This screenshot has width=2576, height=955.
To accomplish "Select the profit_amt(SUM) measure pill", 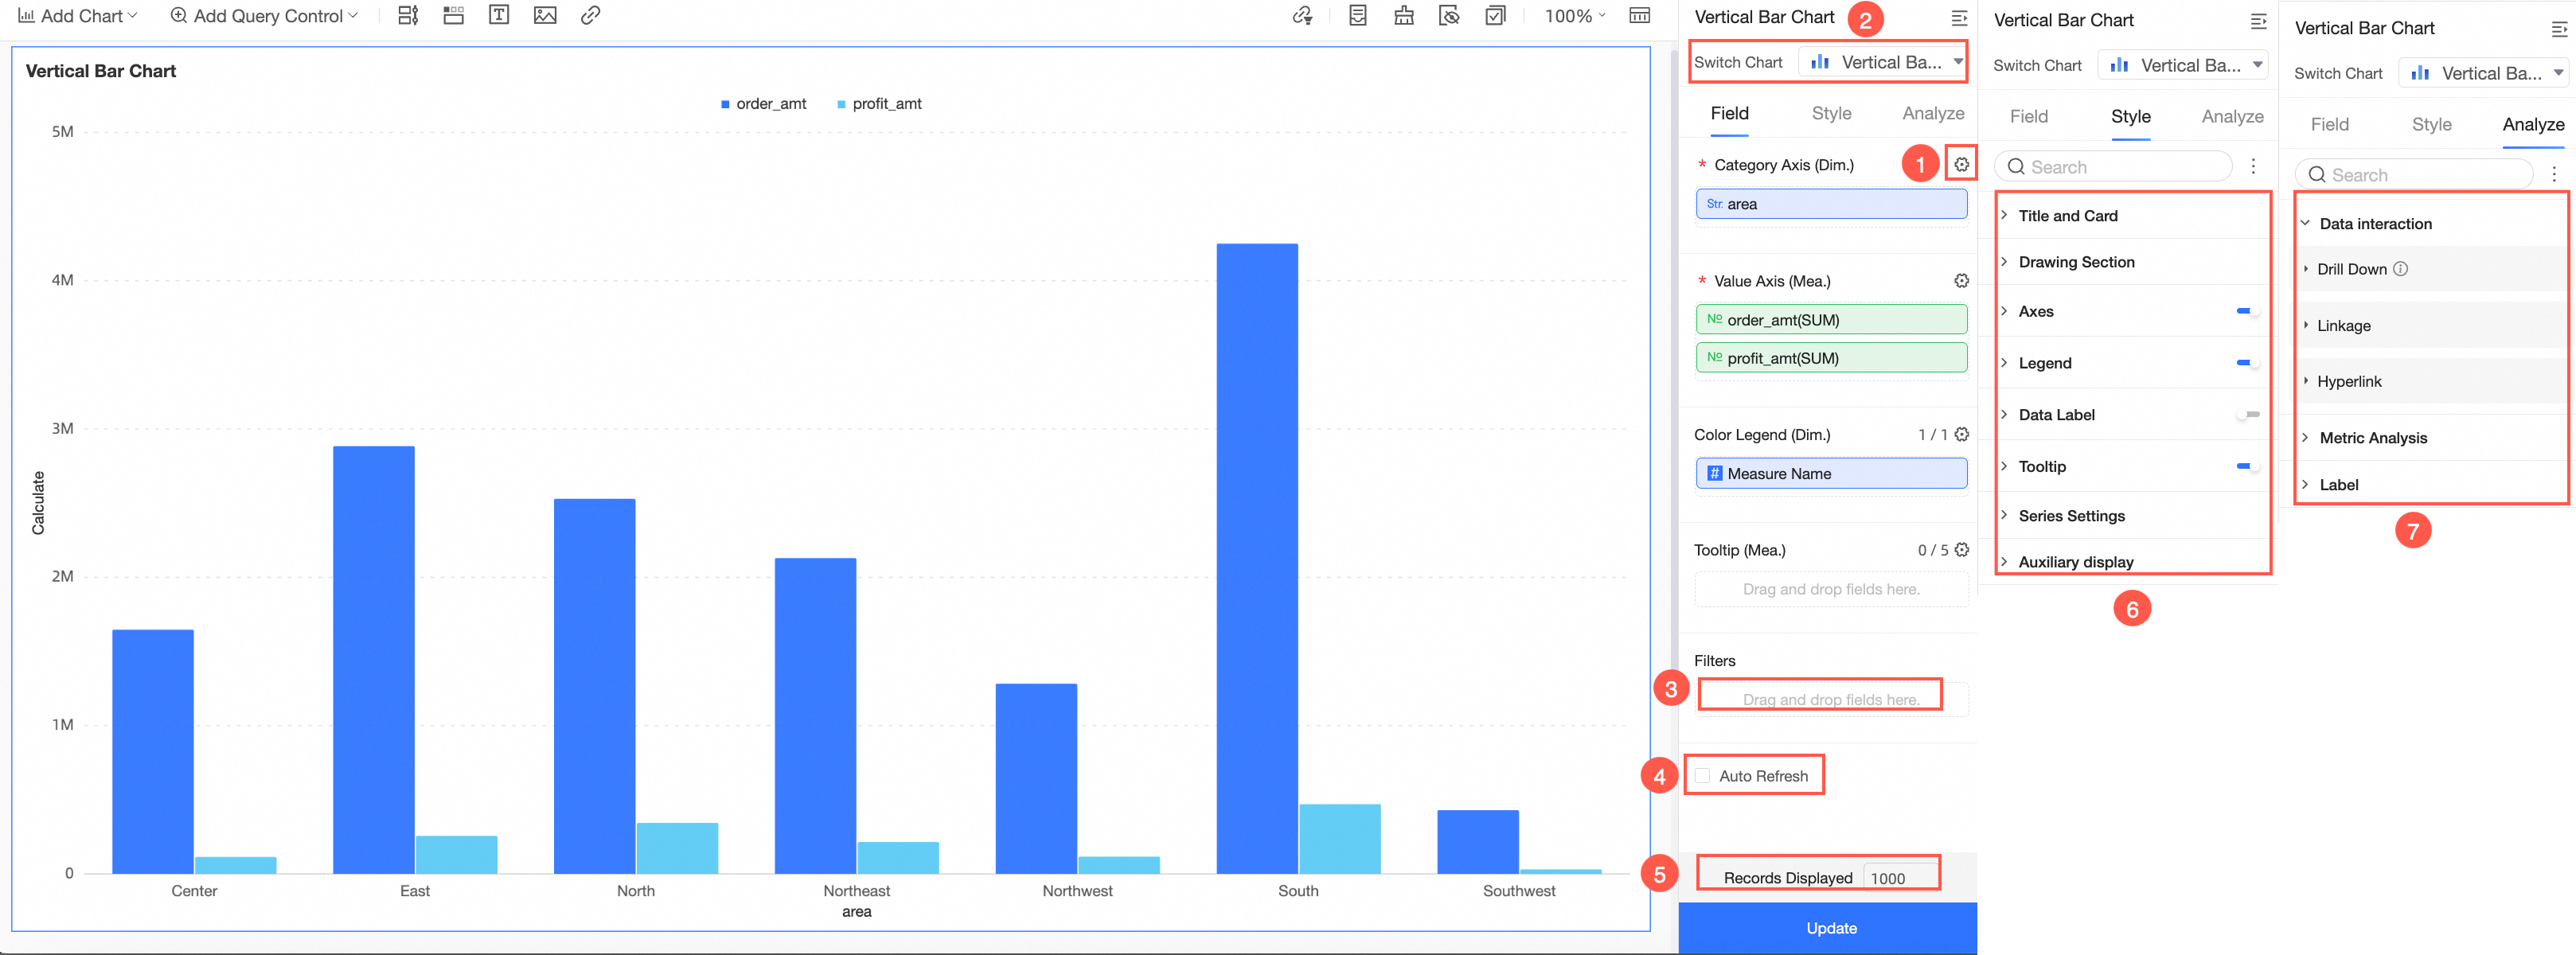I will [1831, 358].
